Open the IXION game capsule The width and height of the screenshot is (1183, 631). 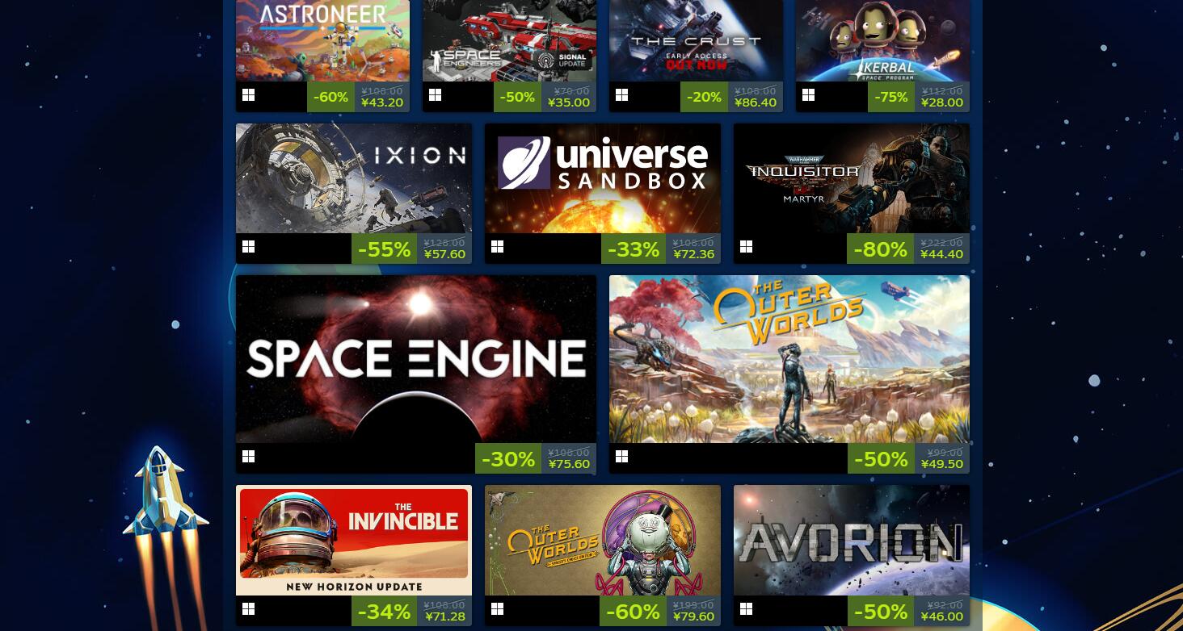coord(354,178)
